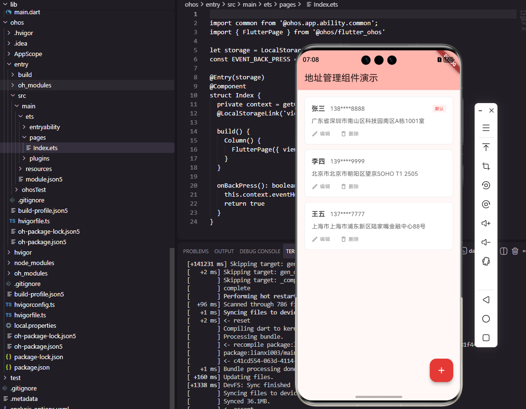Viewport: 526px width, 409px height.
Task: Click 'entry' in the breadcrumb path
Action: pyautogui.click(x=213, y=4)
